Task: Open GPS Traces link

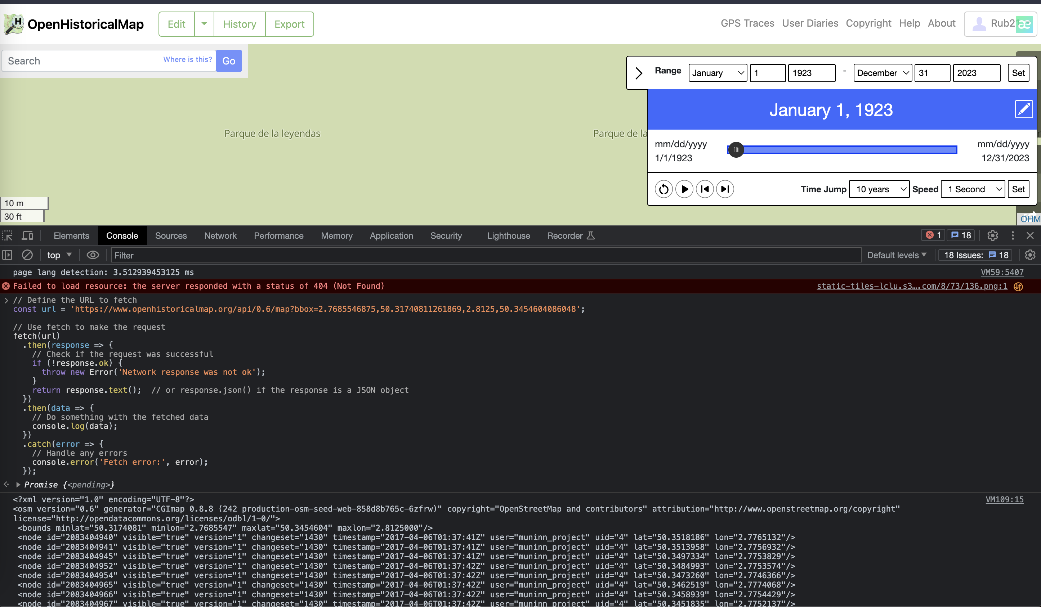Action: tap(747, 23)
